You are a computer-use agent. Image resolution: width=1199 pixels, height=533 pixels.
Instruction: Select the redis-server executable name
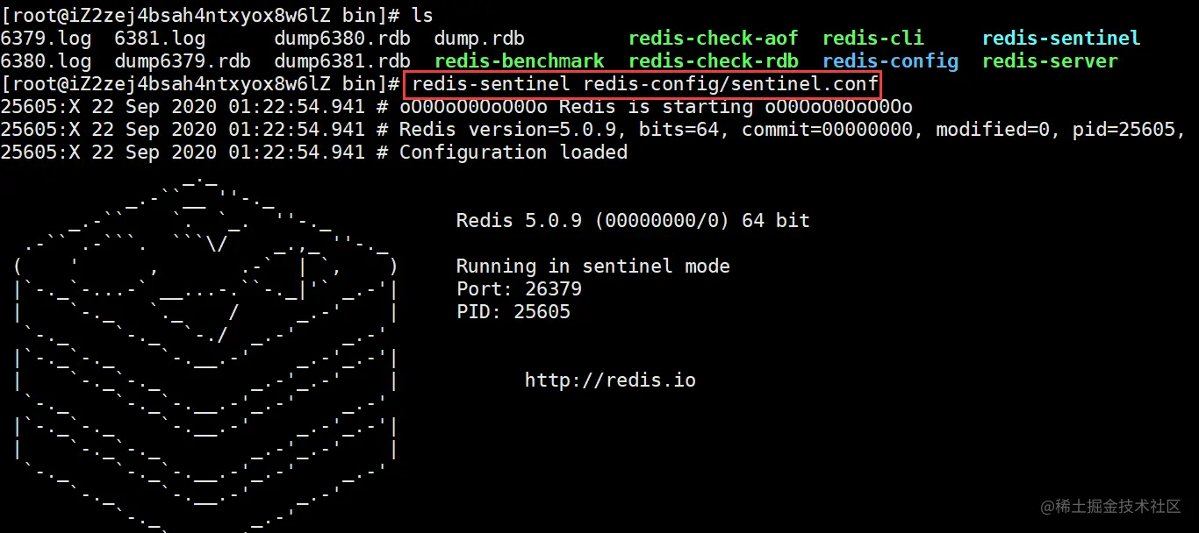pyautogui.click(x=1050, y=61)
